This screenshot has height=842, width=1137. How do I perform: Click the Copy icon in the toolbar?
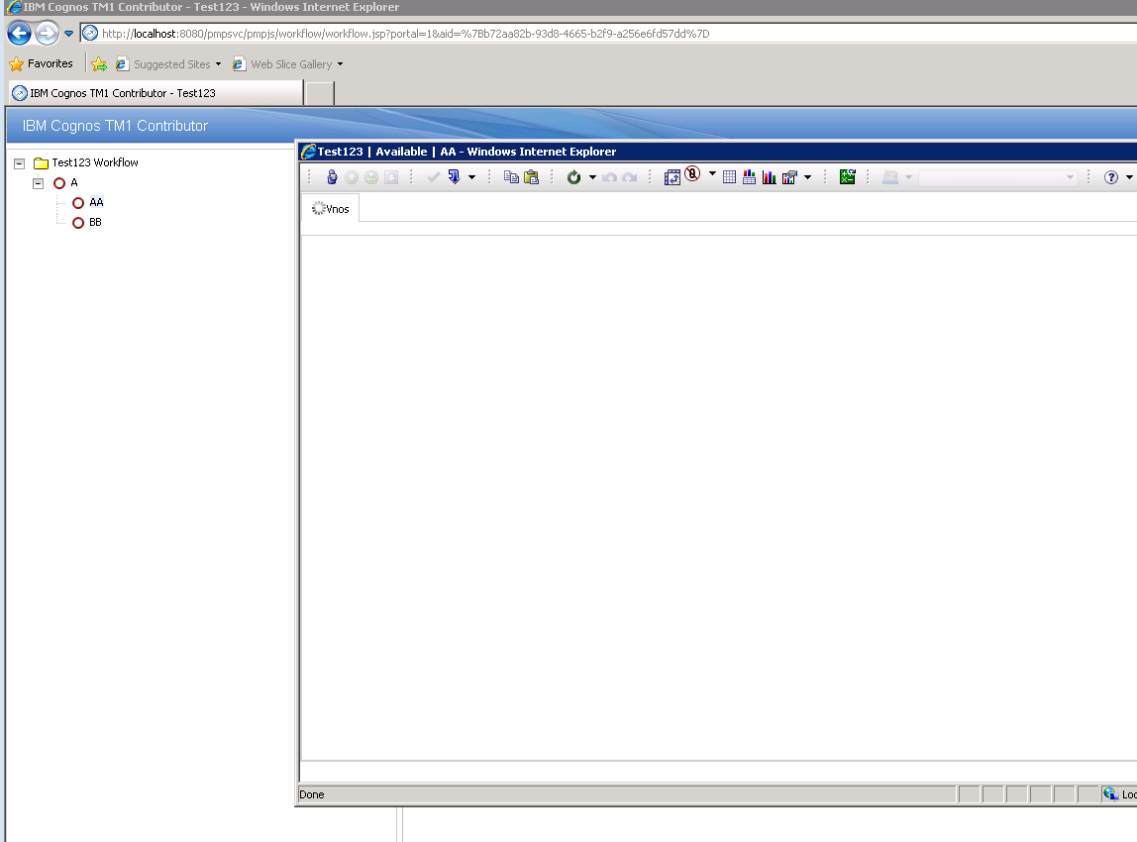(511, 177)
